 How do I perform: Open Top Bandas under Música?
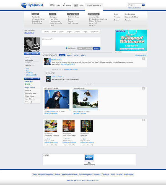click(36, 17)
